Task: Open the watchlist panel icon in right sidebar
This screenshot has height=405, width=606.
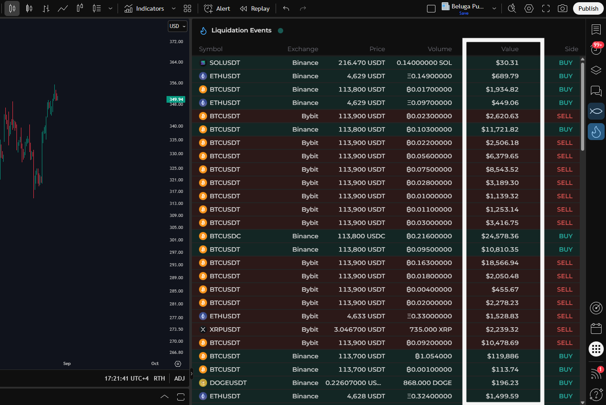Action: point(596,30)
